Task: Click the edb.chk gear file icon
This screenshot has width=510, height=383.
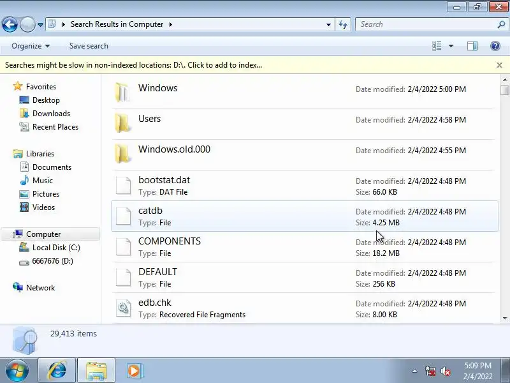Action: pyautogui.click(x=123, y=308)
